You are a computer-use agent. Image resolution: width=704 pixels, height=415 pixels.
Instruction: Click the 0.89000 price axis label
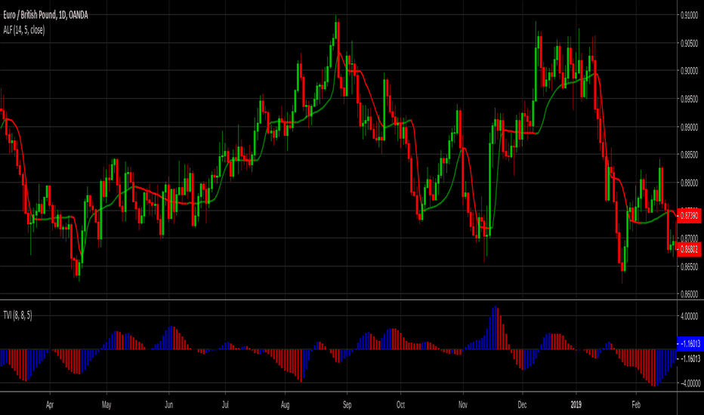(x=689, y=127)
